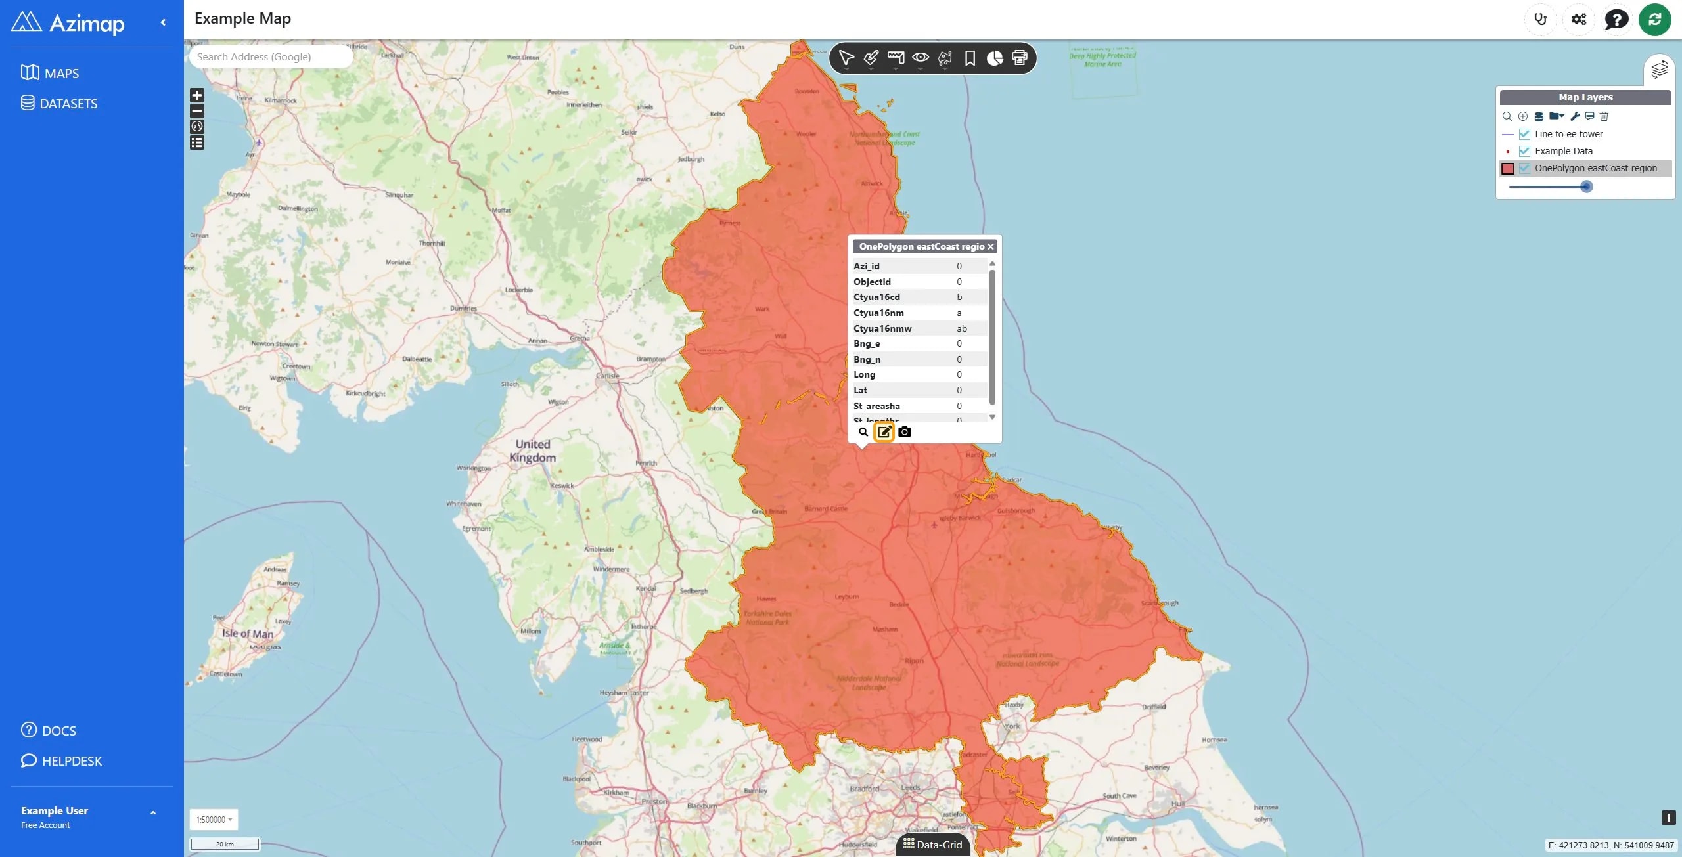Click the Map Layers panel header

[x=1585, y=97]
